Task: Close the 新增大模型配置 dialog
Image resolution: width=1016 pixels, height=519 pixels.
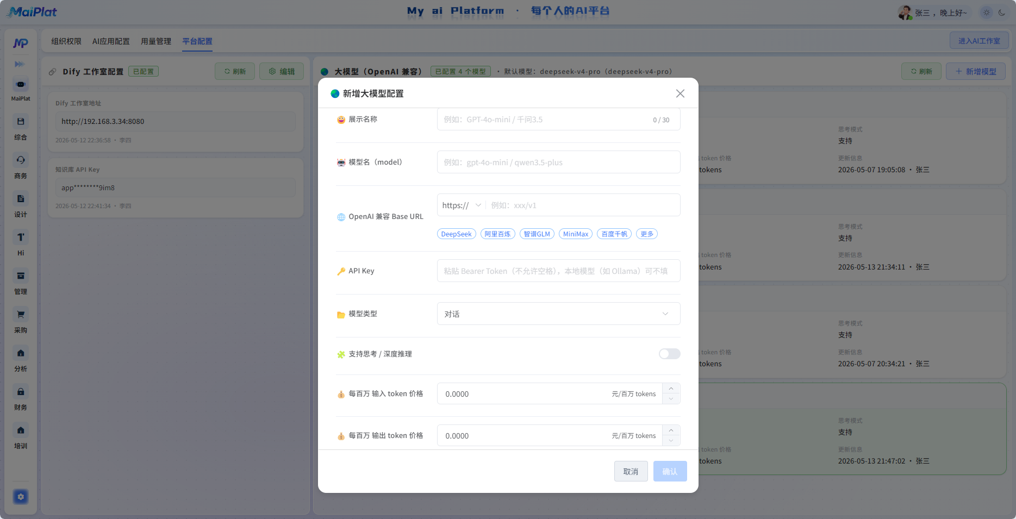Action: (680, 93)
